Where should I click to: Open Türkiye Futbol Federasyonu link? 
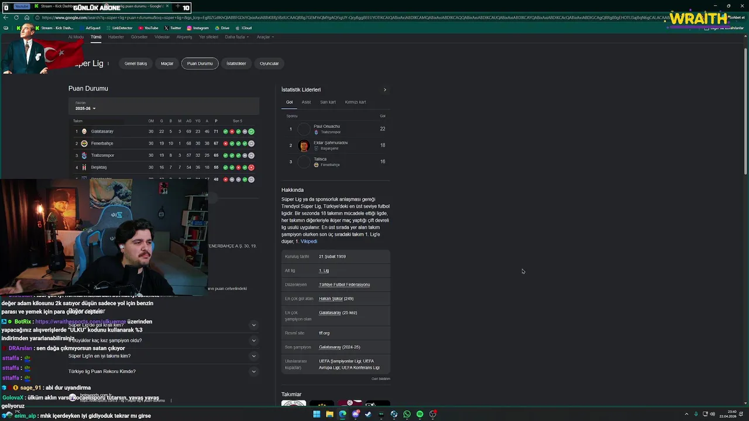pyautogui.click(x=344, y=285)
